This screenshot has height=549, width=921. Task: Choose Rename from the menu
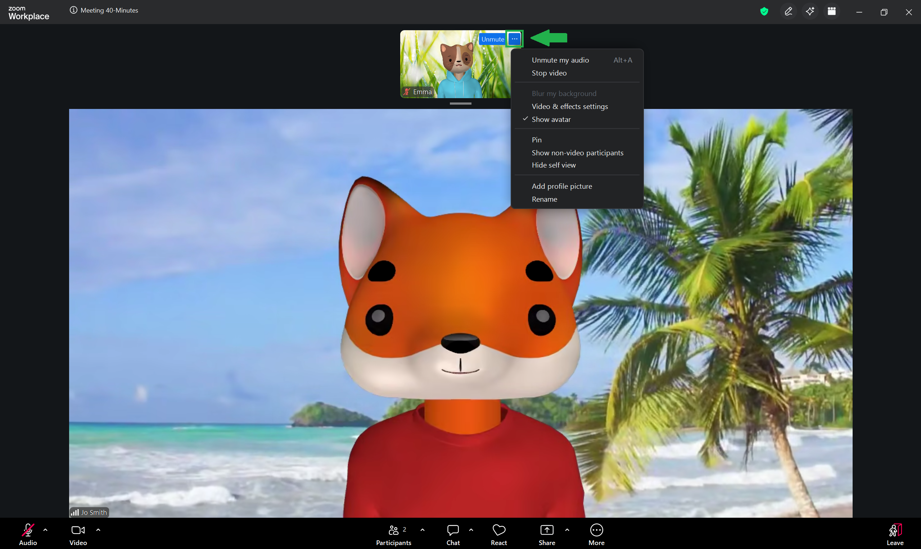point(577,199)
